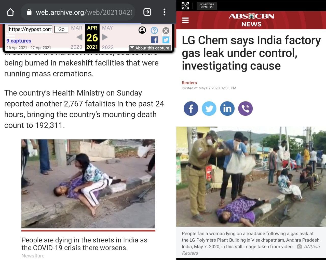Share capture on Facebook from Wayback toolbar
The image size is (326, 260).
point(154,40)
